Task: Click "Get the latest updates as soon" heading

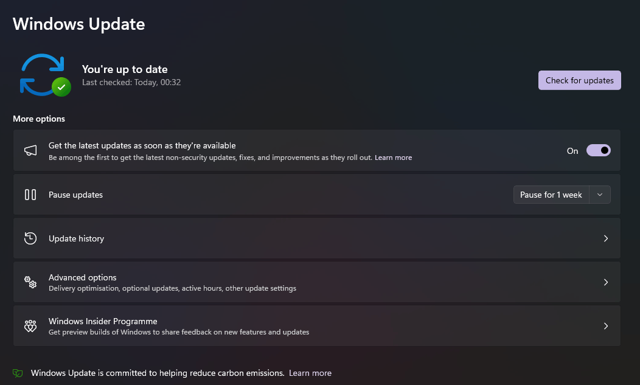Action: (x=142, y=146)
